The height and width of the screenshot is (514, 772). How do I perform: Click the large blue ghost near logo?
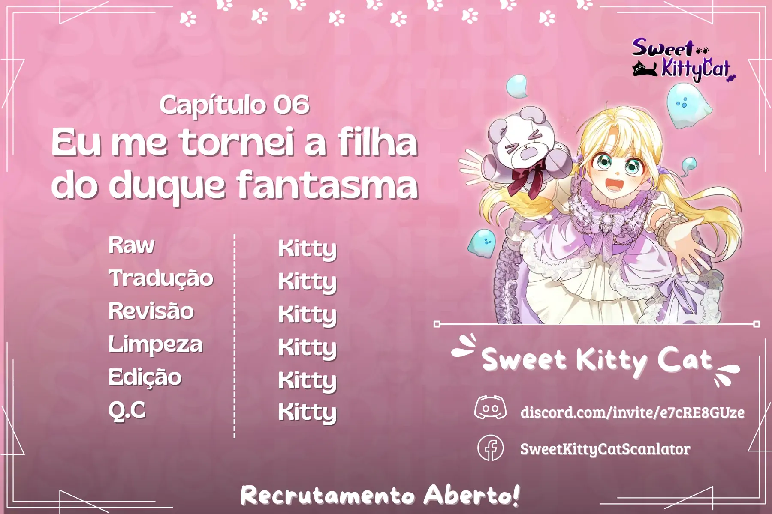[x=688, y=105]
